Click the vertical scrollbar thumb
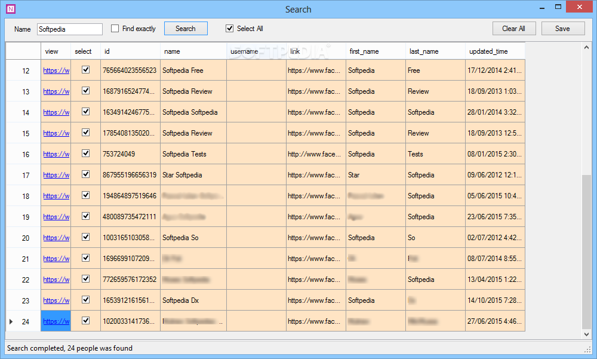This screenshot has height=359, width=597. coord(586,251)
